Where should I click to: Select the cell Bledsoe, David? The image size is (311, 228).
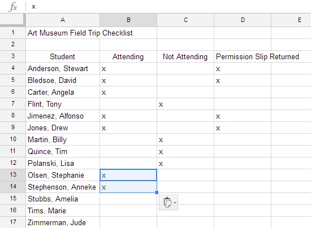click(x=63, y=80)
